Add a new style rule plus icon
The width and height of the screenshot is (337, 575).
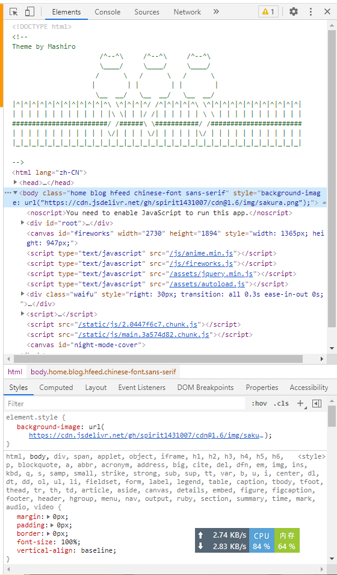300,404
